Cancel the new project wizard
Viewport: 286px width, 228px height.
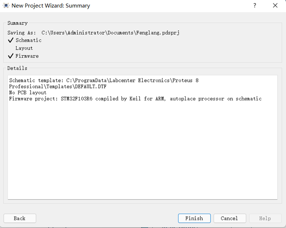(229, 218)
